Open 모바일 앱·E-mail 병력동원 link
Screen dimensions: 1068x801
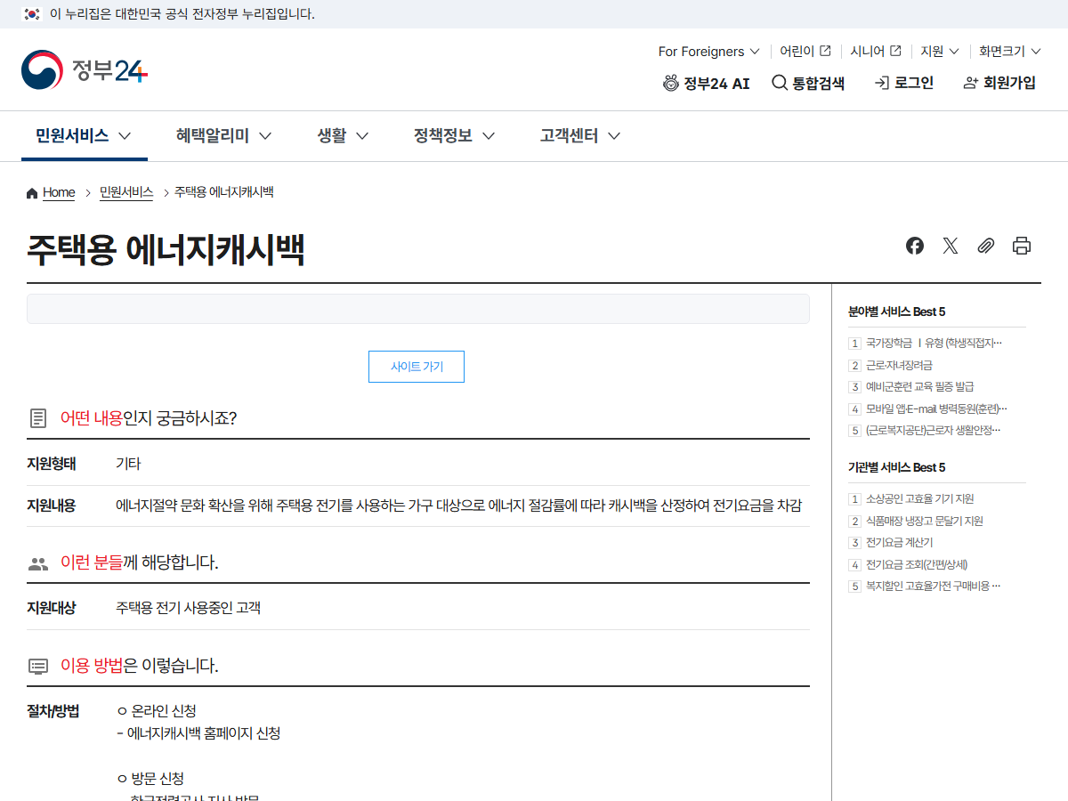point(936,409)
